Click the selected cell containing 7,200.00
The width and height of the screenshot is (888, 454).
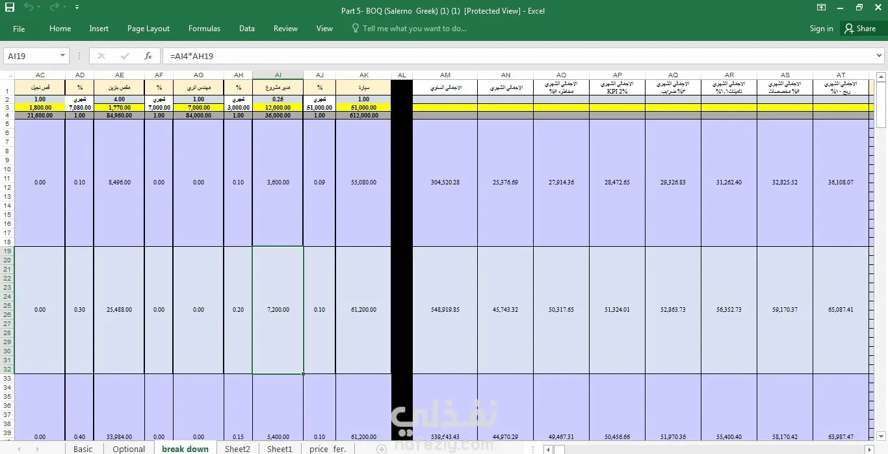click(x=278, y=310)
